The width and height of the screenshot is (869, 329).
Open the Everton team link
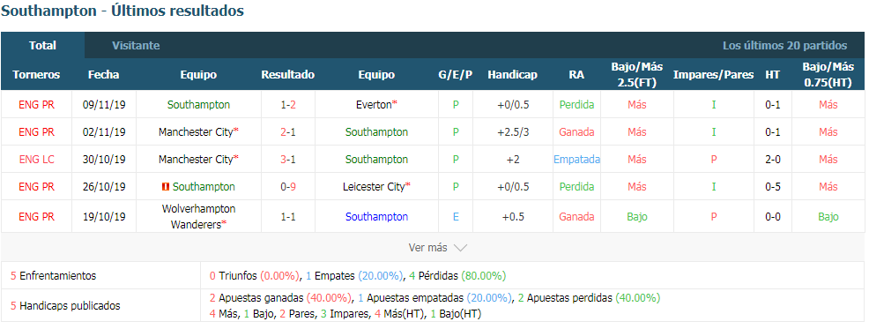[x=374, y=105]
